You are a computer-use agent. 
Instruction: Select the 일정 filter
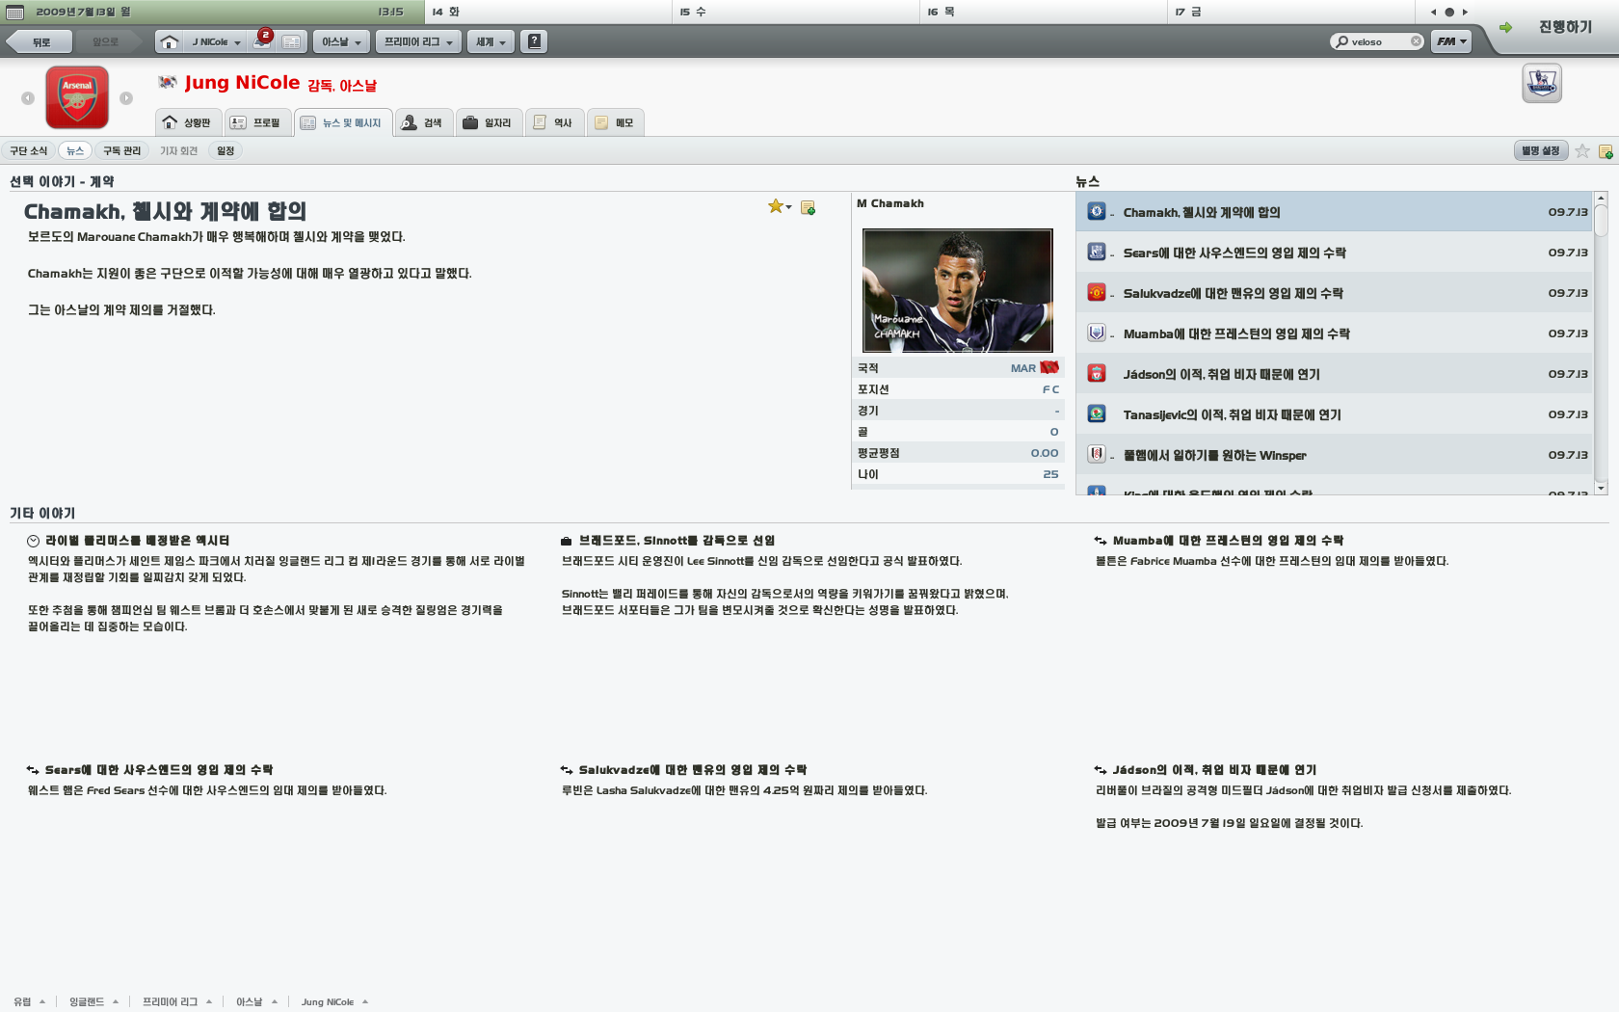coord(226,150)
